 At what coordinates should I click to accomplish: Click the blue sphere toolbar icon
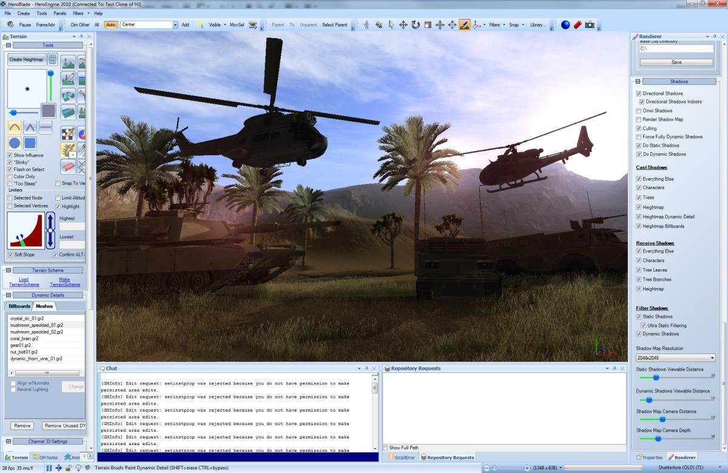[x=565, y=25]
